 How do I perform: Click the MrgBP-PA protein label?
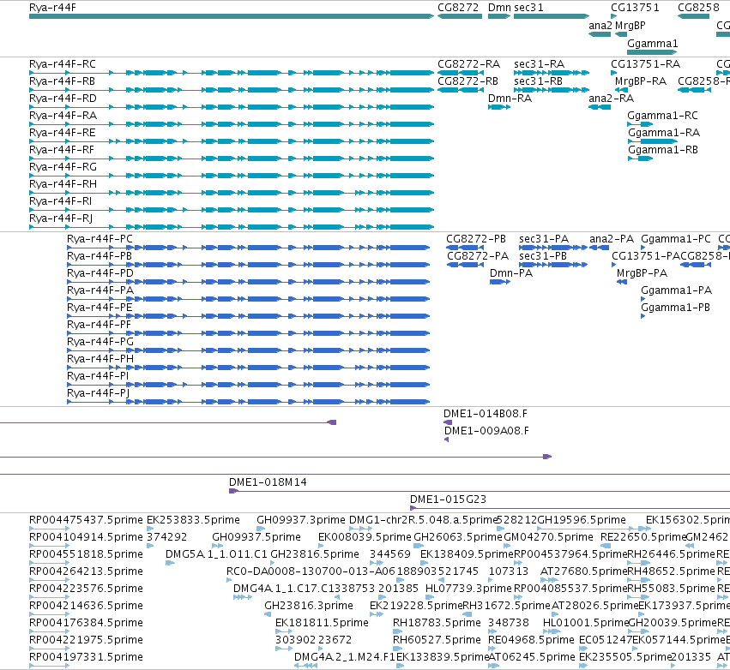[x=642, y=273]
